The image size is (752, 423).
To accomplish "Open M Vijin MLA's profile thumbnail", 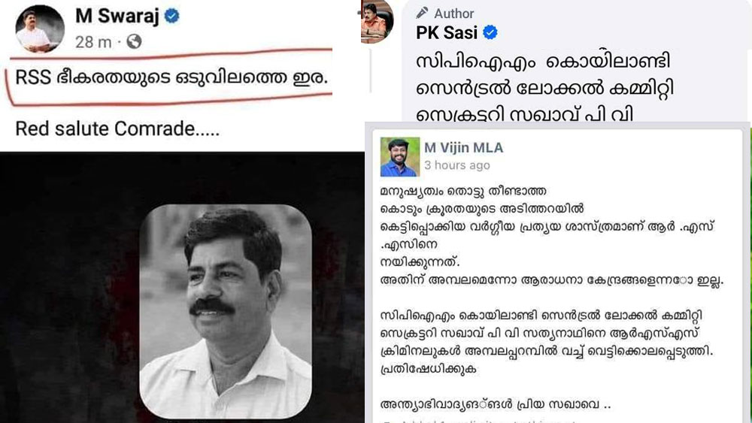I will (x=400, y=156).
